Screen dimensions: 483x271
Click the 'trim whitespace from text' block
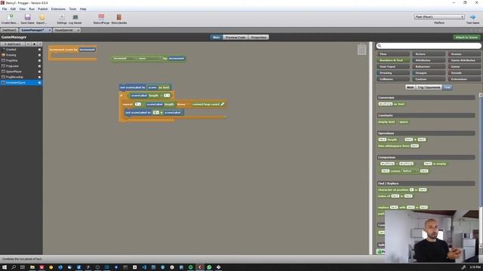(x=398, y=146)
